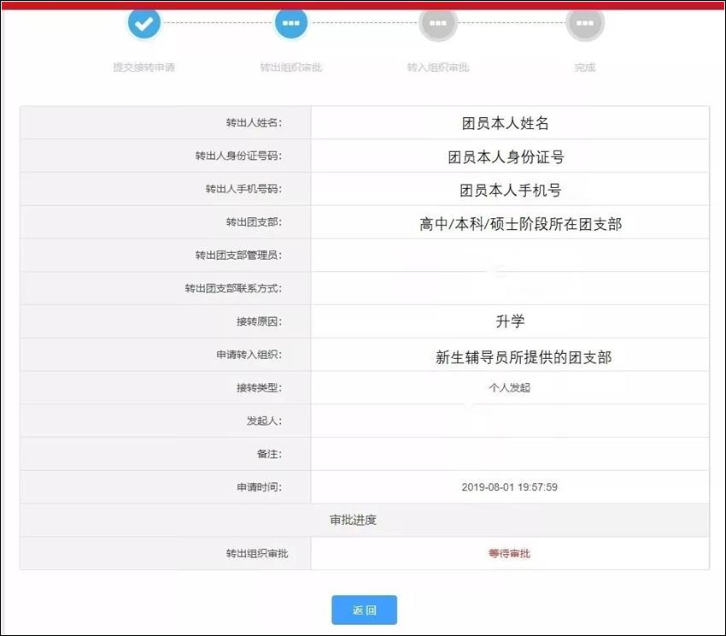The height and width of the screenshot is (636, 726).
Task: Click the 申请时间 timestamp value
Action: tap(509, 487)
